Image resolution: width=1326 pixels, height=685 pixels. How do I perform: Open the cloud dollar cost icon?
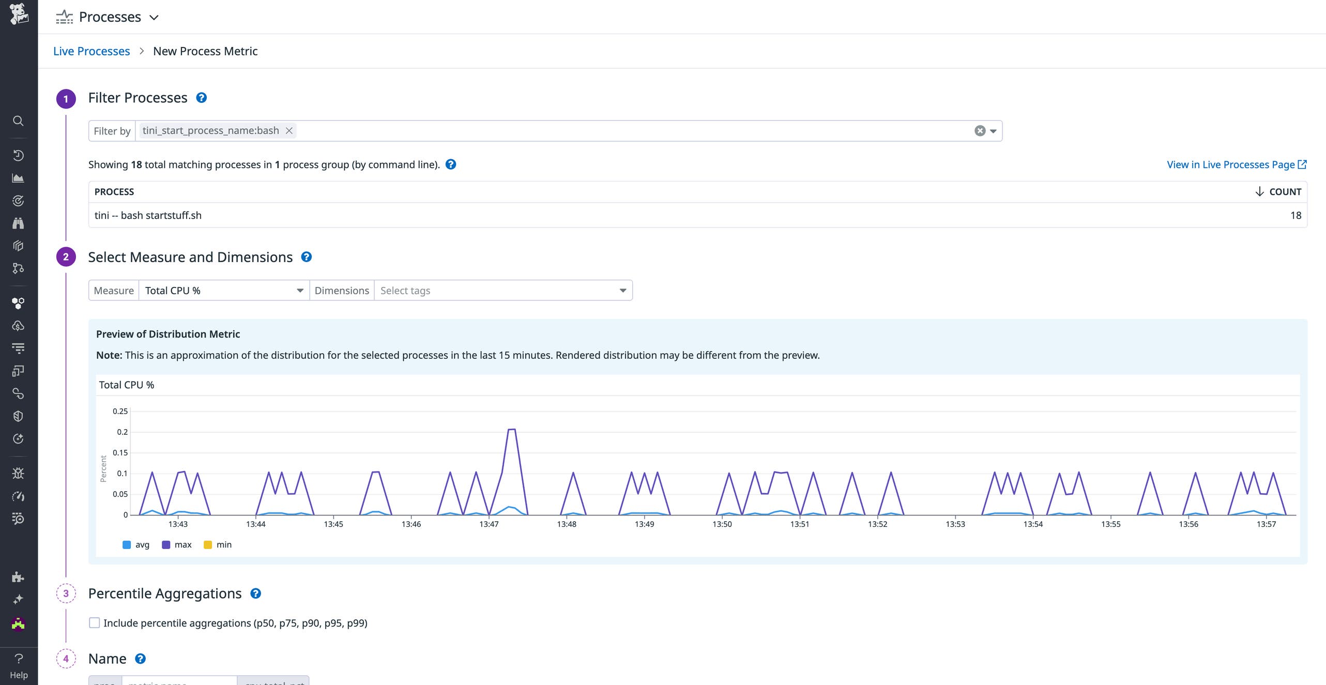(18, 326)
